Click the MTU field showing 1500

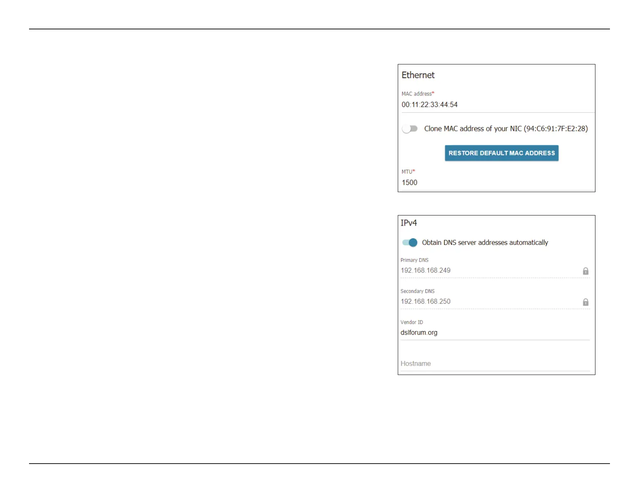(x=498, y=182)
